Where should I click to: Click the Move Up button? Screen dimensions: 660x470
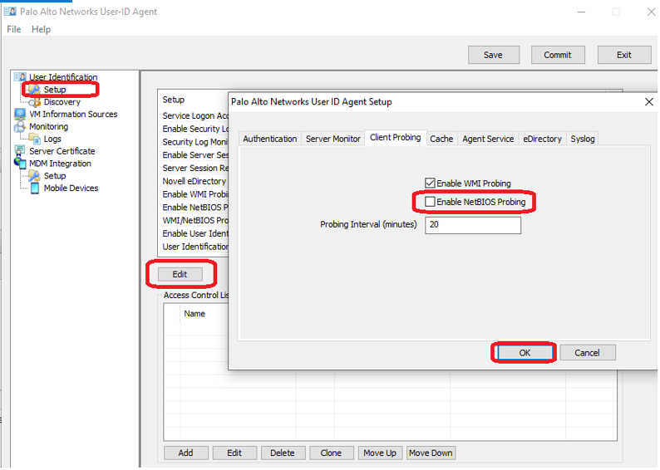pyautogui.click(x=380, y=453)
